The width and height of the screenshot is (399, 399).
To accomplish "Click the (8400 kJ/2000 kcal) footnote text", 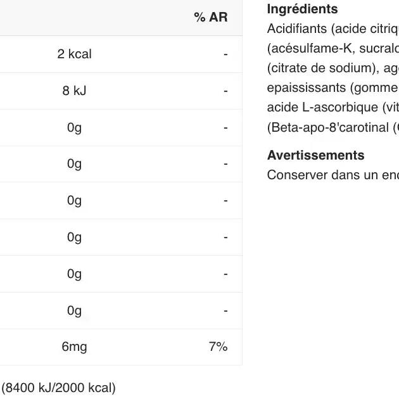I will [x=59, y=388].
